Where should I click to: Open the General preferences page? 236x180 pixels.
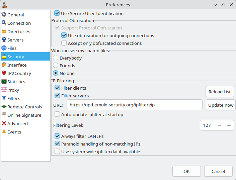point(25,15)
